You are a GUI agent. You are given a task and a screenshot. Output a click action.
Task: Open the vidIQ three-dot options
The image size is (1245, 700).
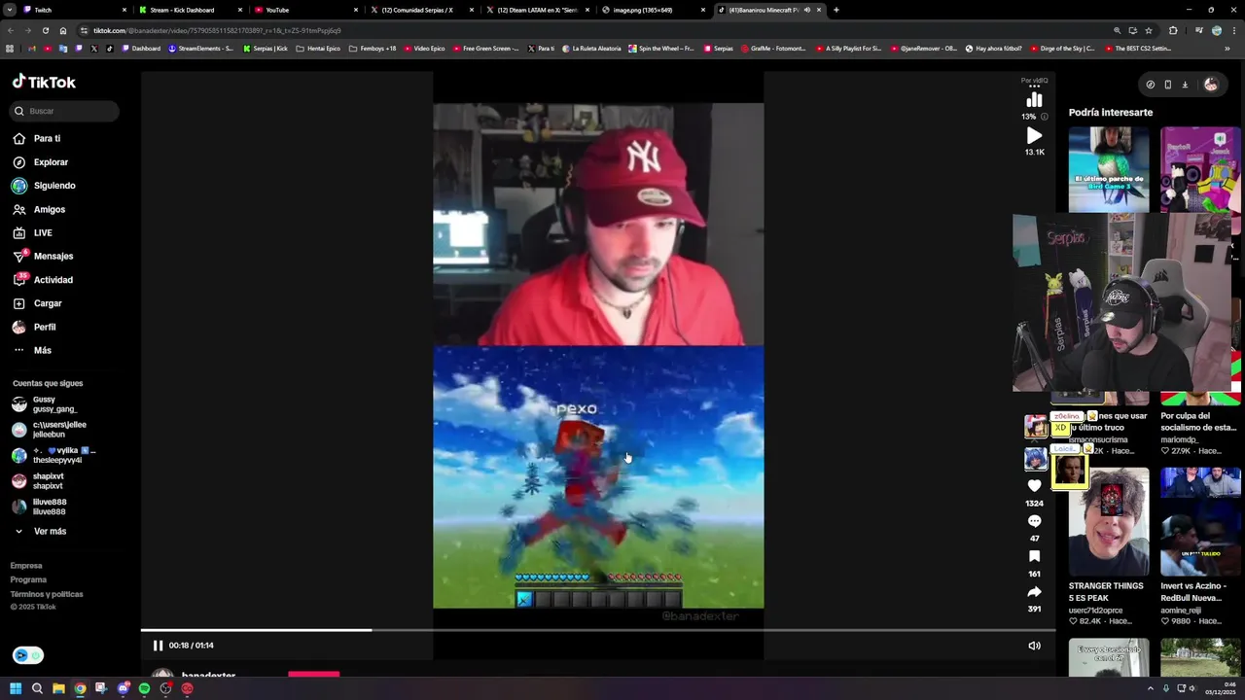click(1034, 87)
